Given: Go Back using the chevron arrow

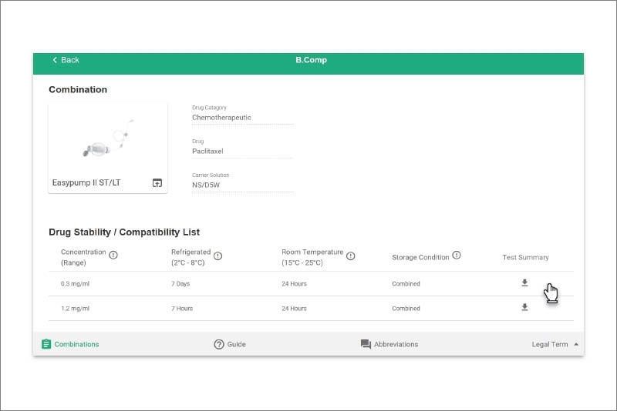Looking at the screenshot, I should (55, 60).
